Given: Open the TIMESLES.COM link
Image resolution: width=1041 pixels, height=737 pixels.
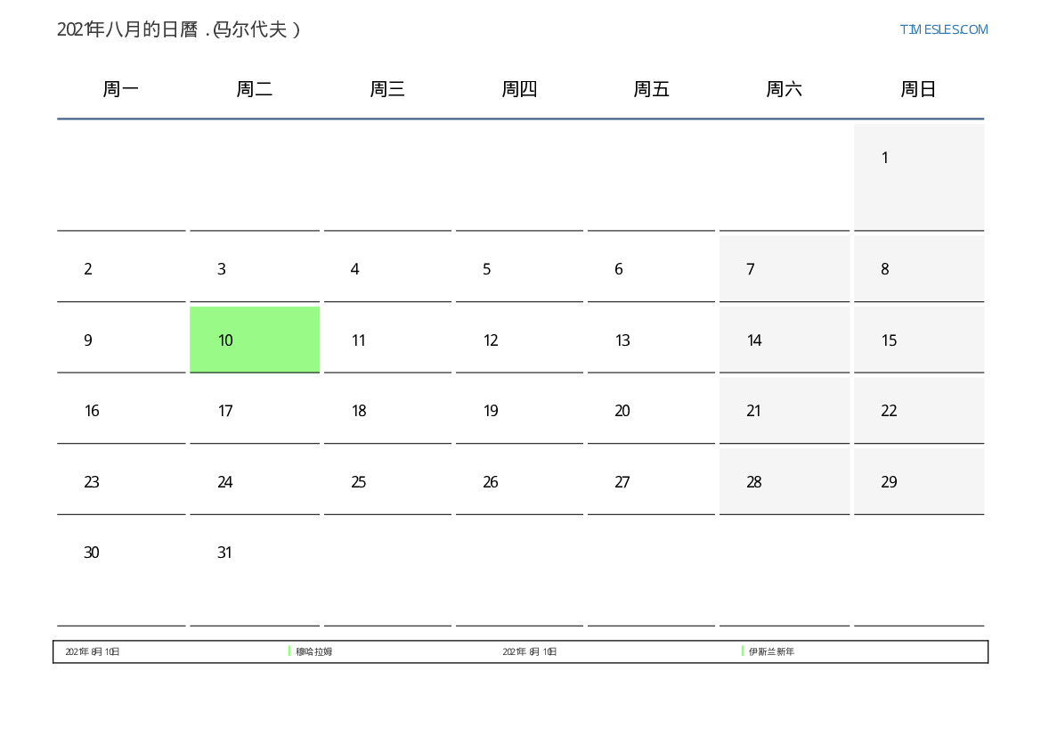Looking at the screenshot, I should (x=943, y=29).
